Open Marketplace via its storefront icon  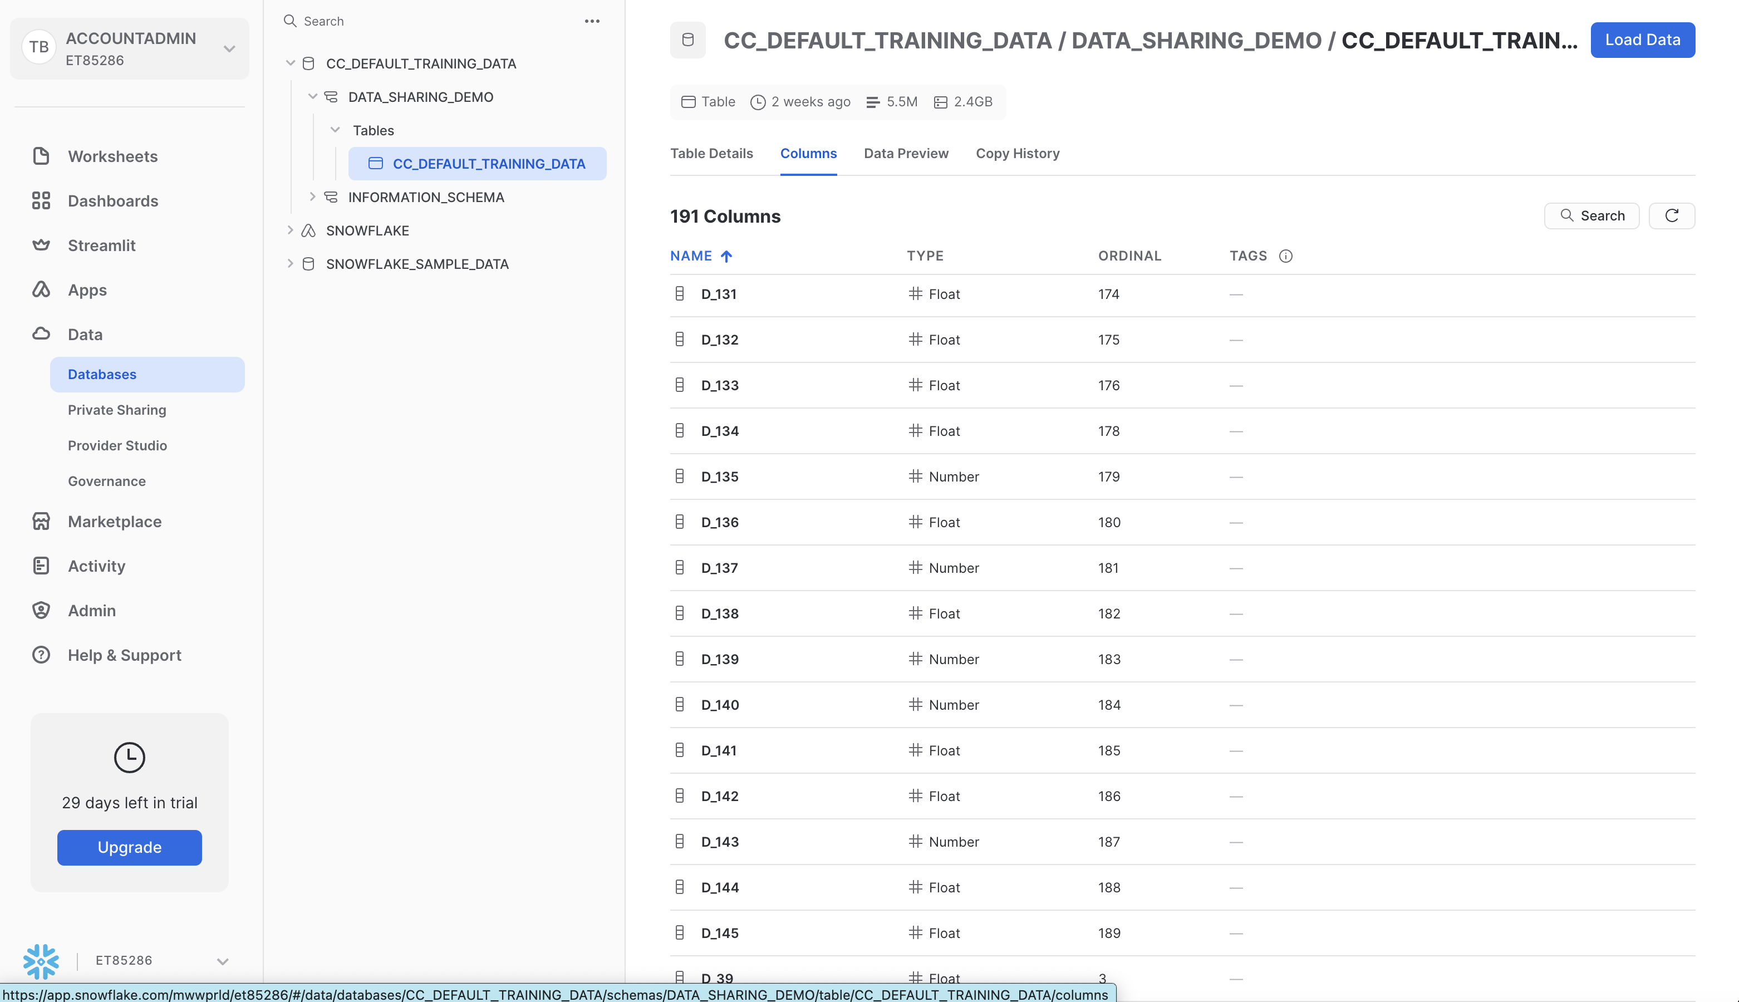pos(41,521)
